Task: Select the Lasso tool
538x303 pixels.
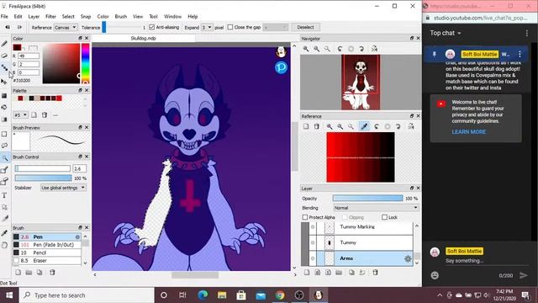Action: coord(4,146)
